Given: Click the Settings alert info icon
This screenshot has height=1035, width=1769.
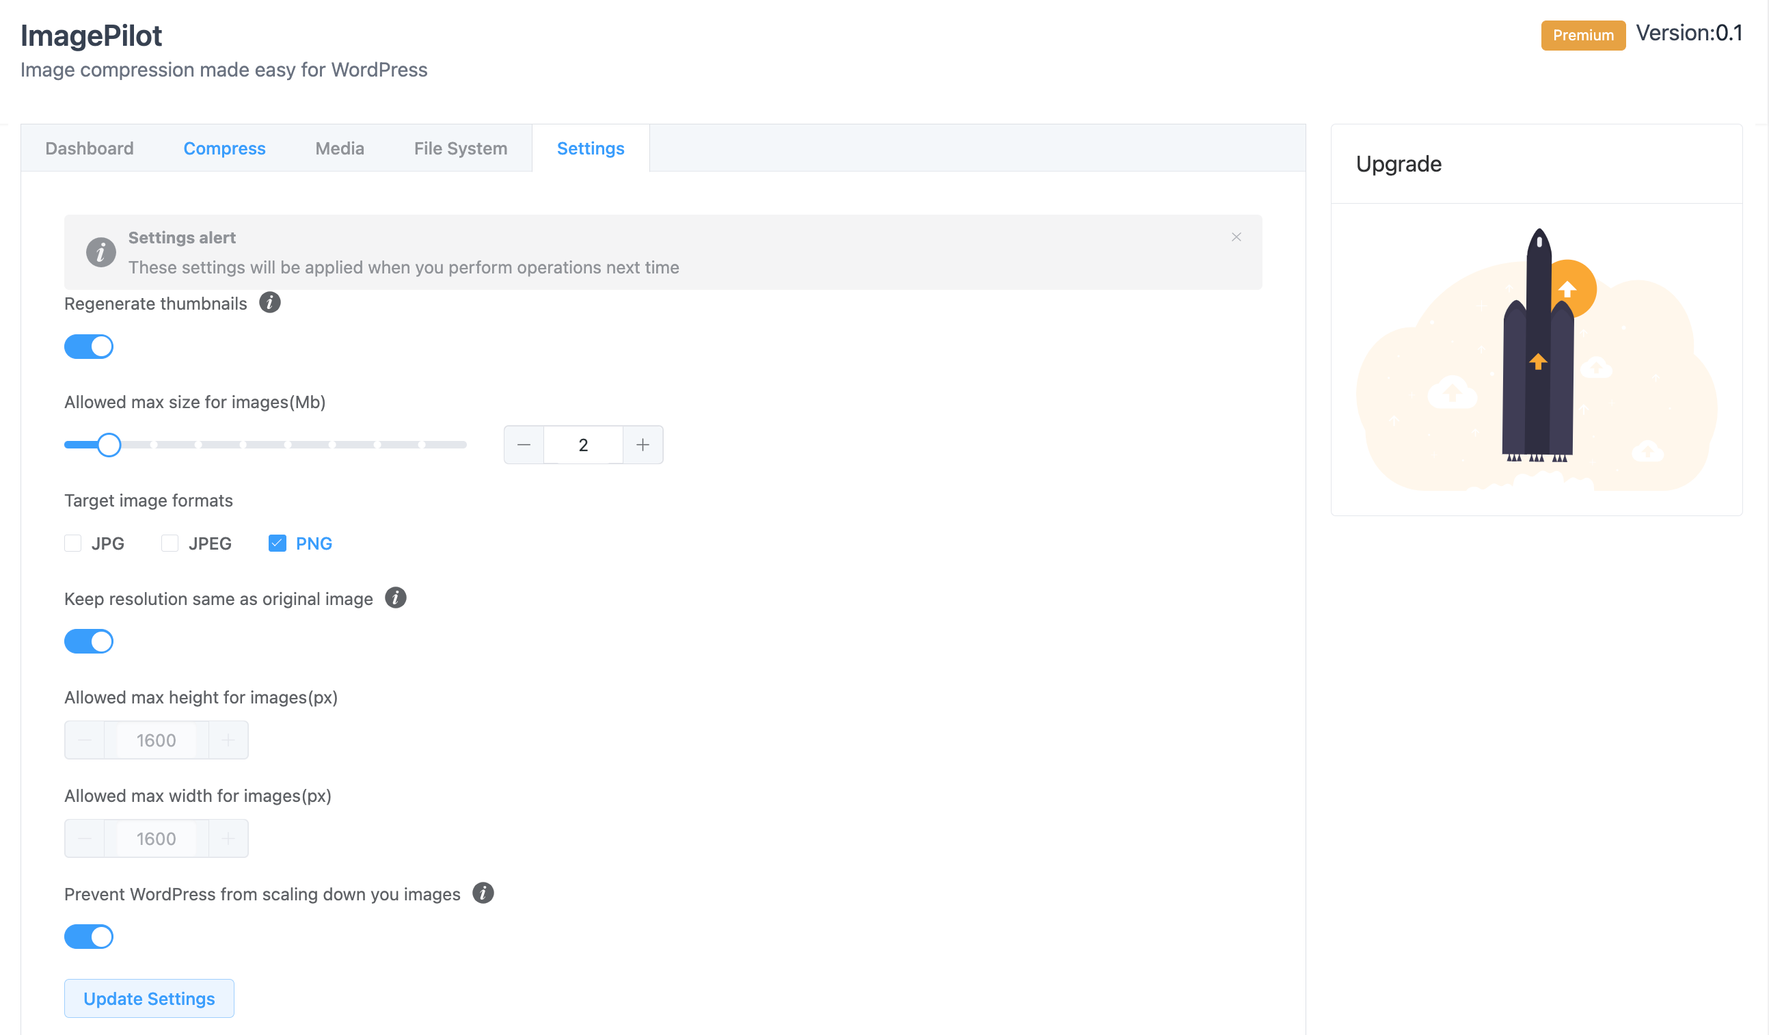Looking at the screenshot, I should pos(101,252).
